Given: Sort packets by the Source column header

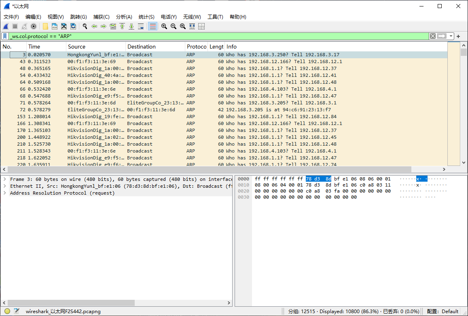Looking at the screenshot, I should click(95, 47).
